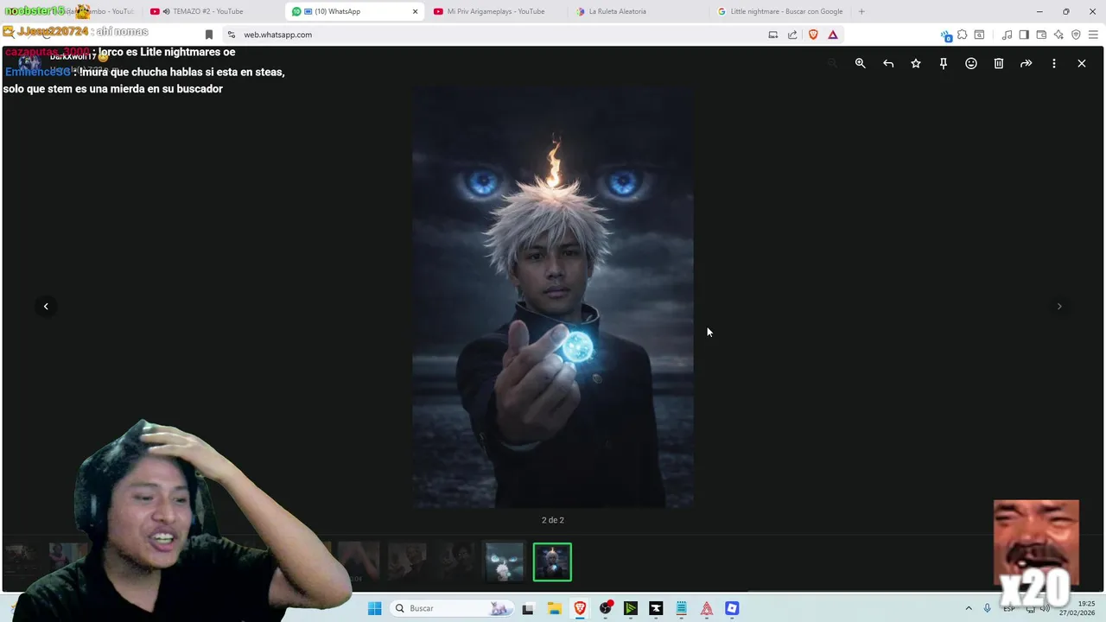Open the media control music note icon
Screen dimensions: 1106x622
[x=1007, y=35]
